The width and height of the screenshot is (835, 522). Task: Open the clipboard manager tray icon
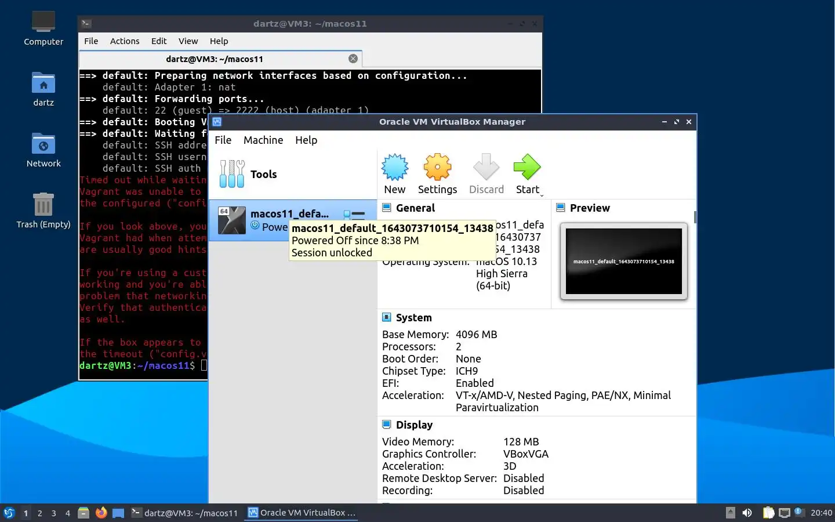[768, 513]
